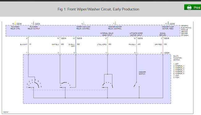The height and width of the screenshot is (115, 201).
Task: Click the WASHER PUMP MOTOR FEED label
Action: pos(168,28)
